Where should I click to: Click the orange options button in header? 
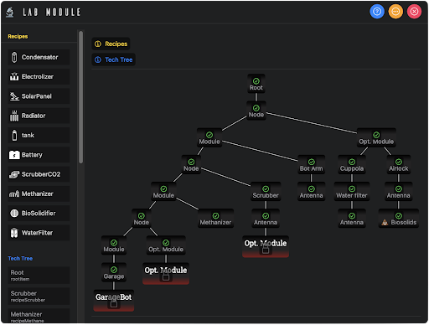pos(395,12)
